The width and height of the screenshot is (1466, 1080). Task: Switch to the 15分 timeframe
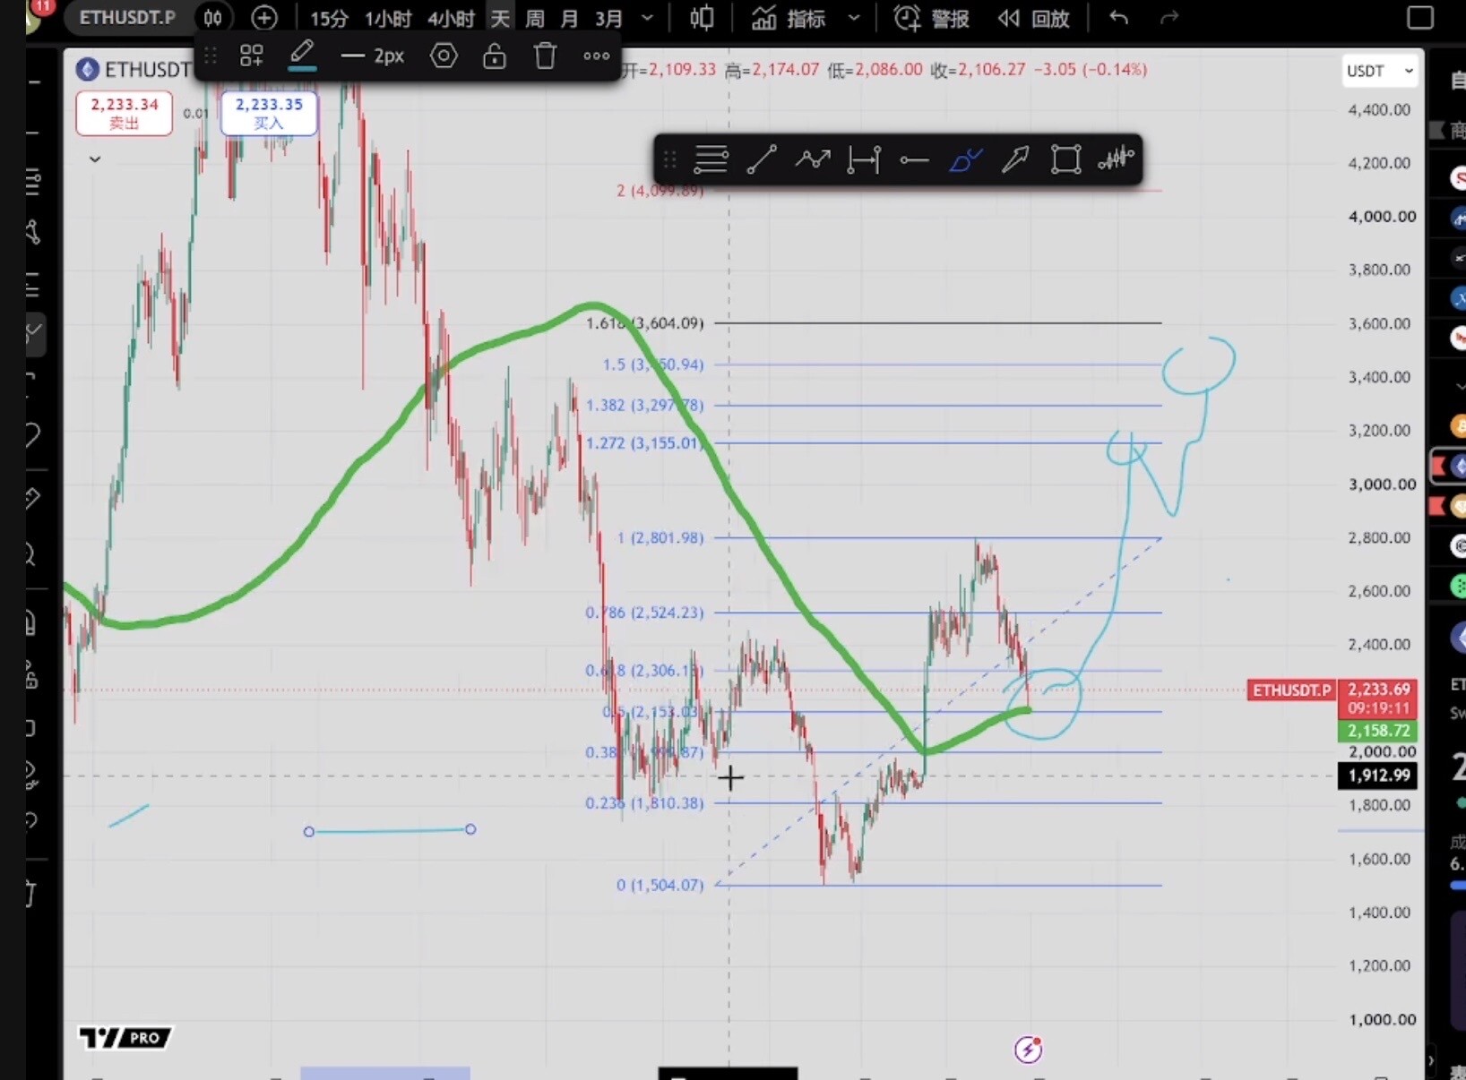click(329, 18)
